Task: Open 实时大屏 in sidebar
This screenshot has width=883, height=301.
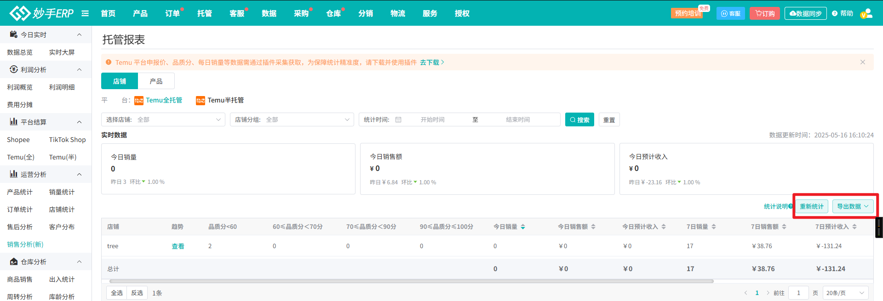Action: tap(62, 52)
